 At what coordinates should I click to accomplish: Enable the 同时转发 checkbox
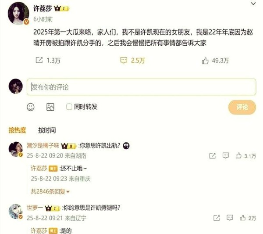tap(69, 107)
